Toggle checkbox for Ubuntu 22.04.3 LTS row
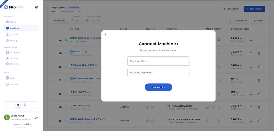This screenshot has height=131, width=274. [53, 67]
